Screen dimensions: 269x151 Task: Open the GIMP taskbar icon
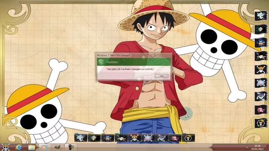57,147
